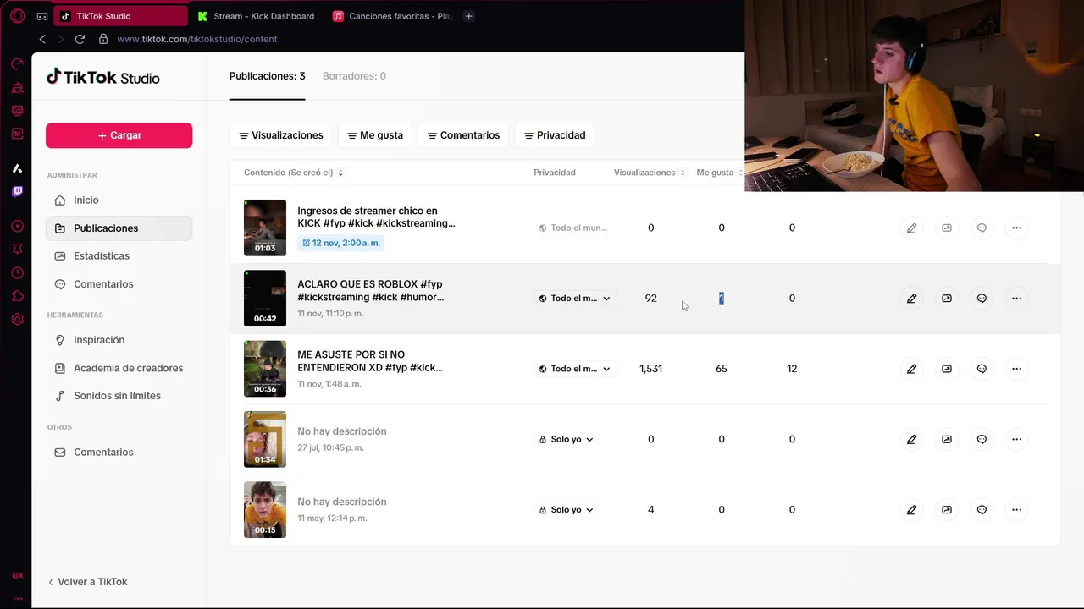Go back with browser back arrow
This screenshot has width=1084, height=609.
[42, 39]
